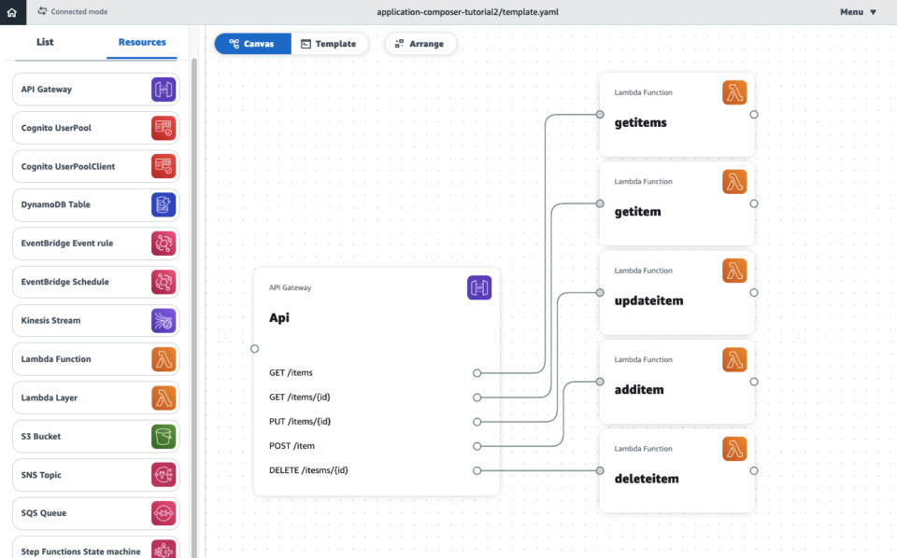Switch to the Canvas tab
The height and width of the screenshot is (558, 897).
click(x=252, y=43)
